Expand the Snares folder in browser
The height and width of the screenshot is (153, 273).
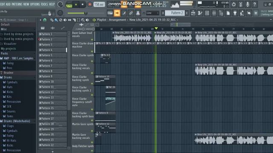[x=11, y=111]
